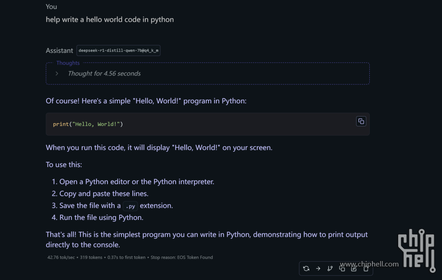Click the Assistant name label
The image size is (442, 280).
(59, 51)
